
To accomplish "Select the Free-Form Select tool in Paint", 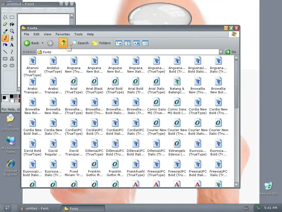I will [5, 17].
